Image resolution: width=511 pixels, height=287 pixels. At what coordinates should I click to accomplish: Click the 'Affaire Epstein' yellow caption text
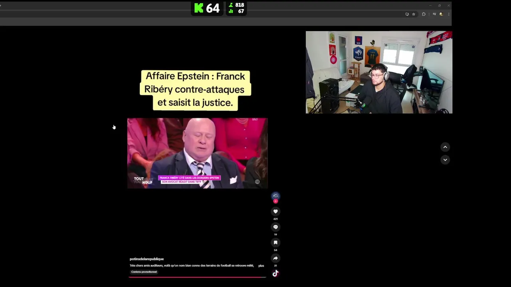(195, 89)
